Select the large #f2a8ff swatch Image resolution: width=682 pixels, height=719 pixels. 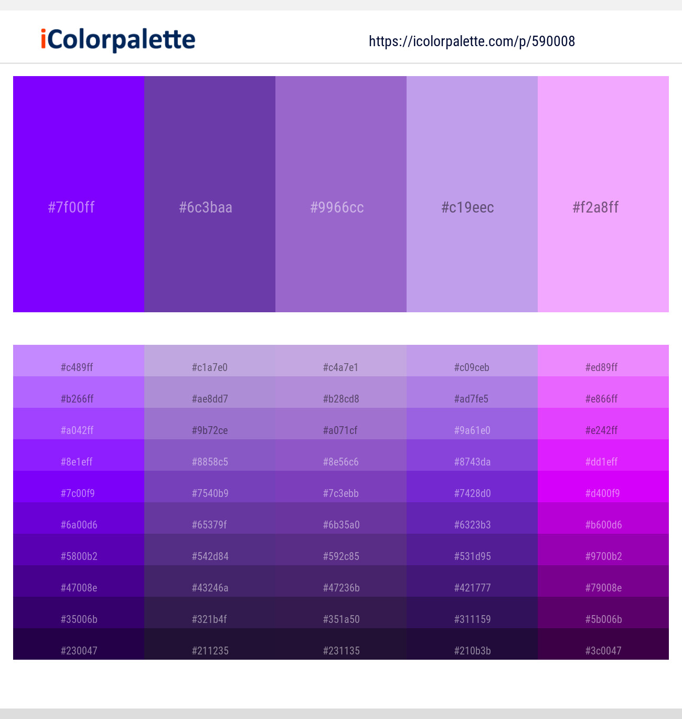point(603,194)
